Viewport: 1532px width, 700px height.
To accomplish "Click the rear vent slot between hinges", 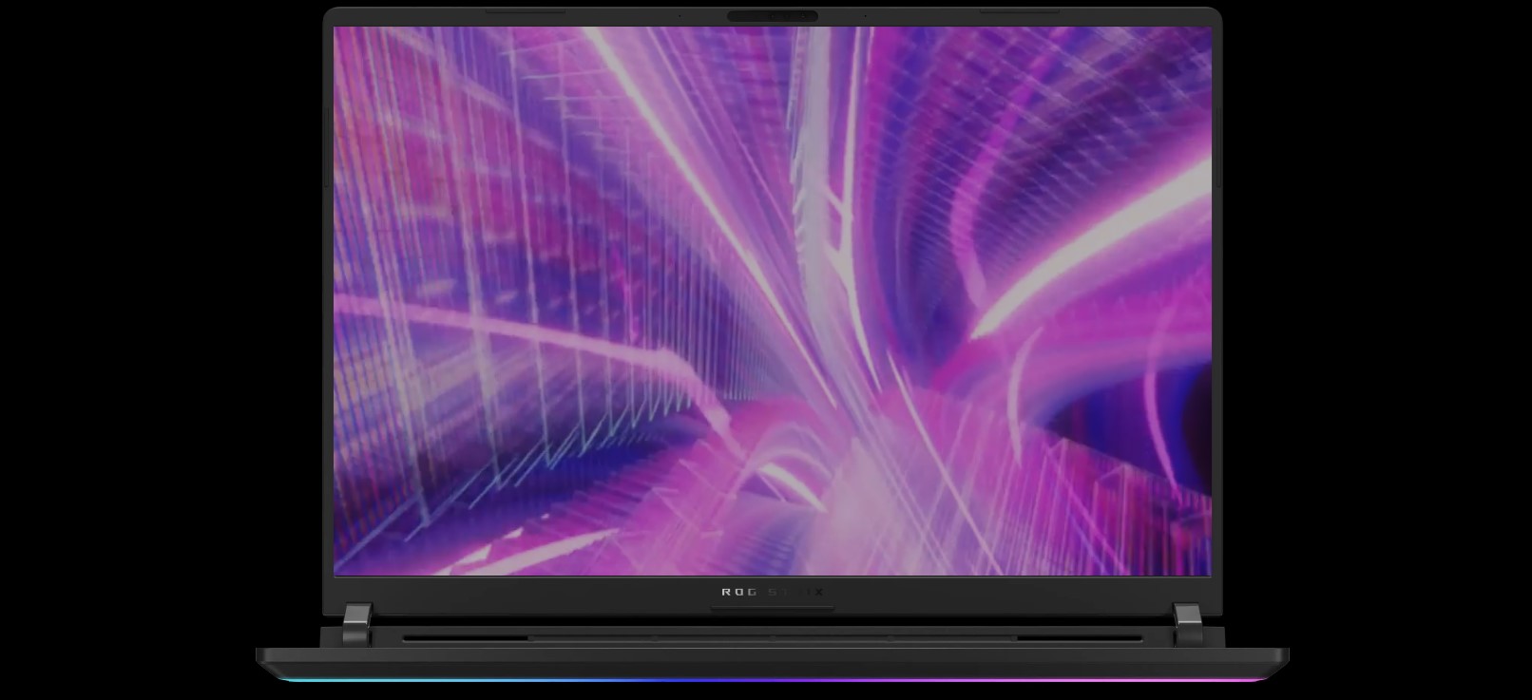I will [x=772, y=638].
